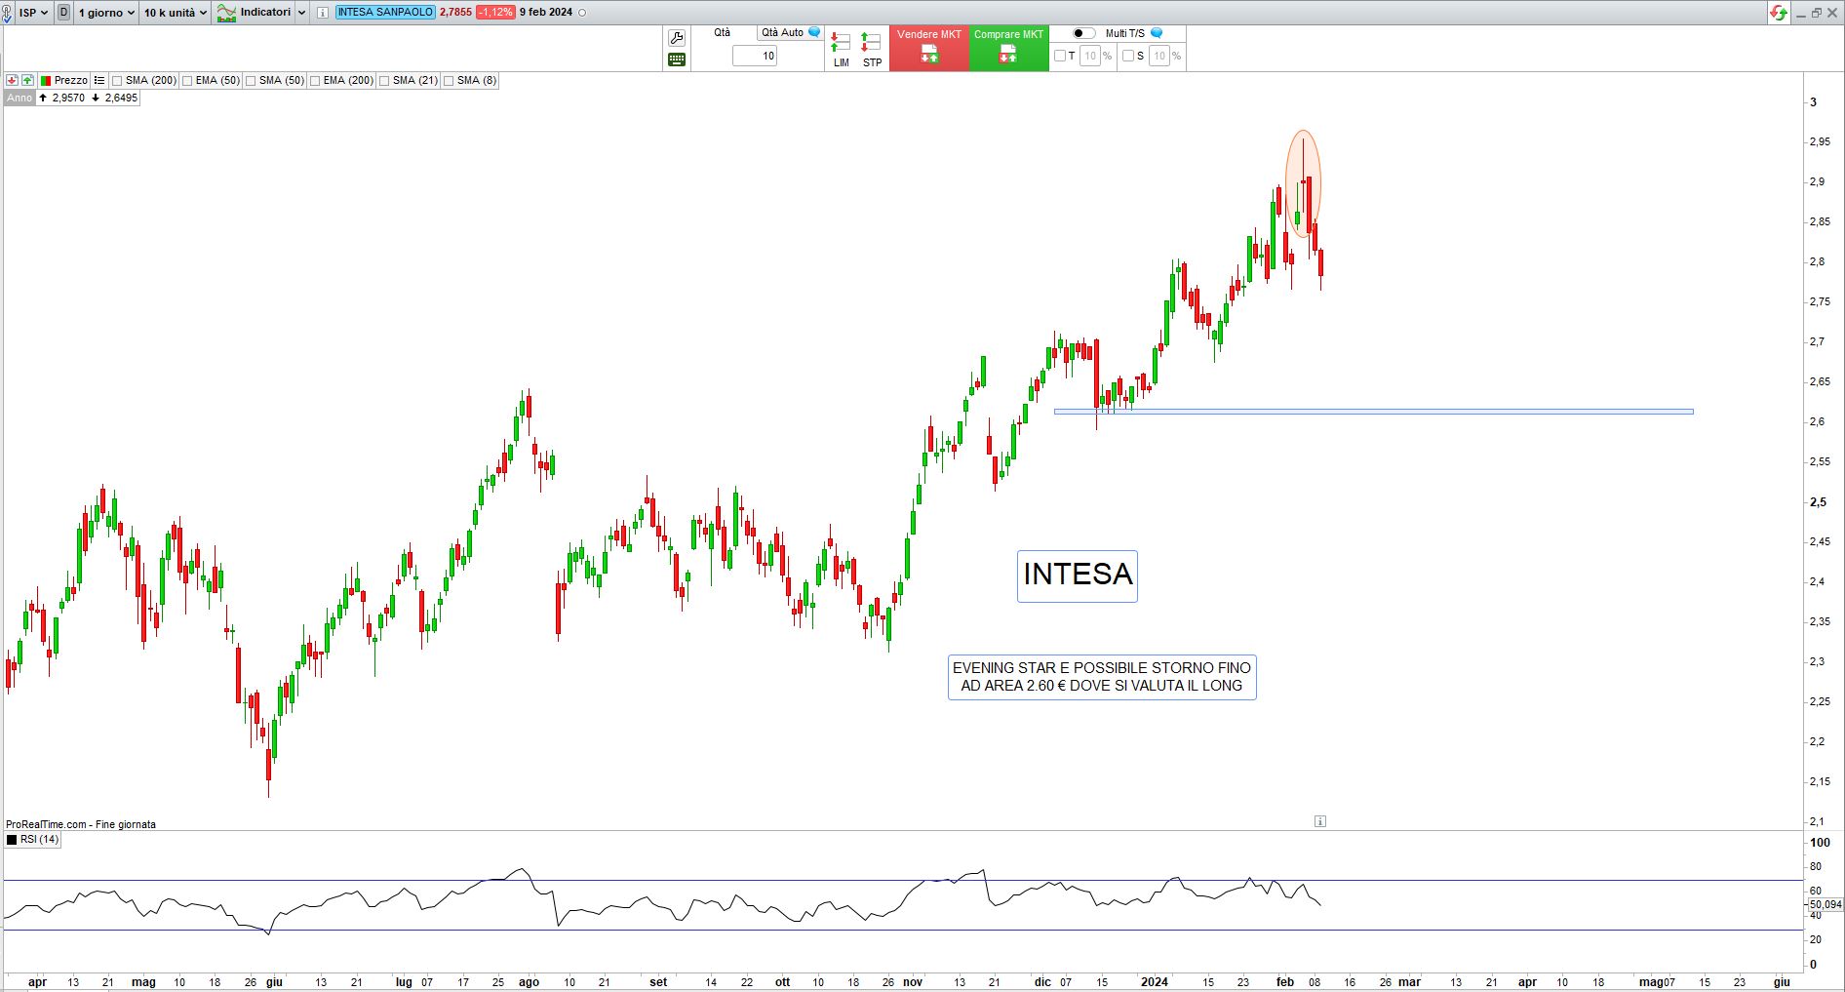The height and width of the screenshot is (992, 1845).
Task: Click the LIM limit order icon
Action: tap(841, 49)
